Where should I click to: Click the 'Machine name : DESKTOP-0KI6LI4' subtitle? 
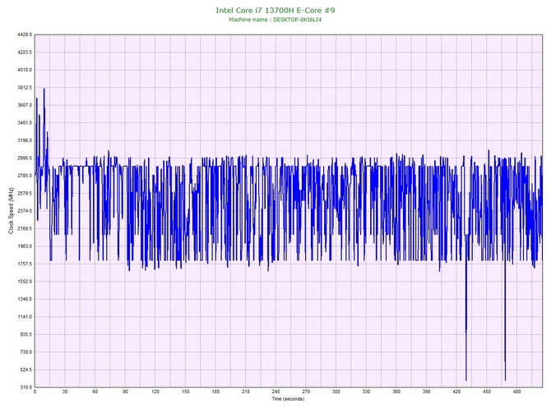click(275, 20)
